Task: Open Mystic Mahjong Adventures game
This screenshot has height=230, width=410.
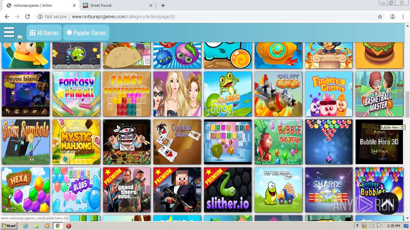Action: pos(76,142)
